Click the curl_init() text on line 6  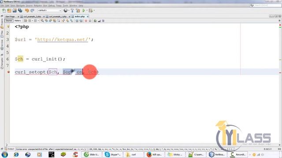click(47, 59)
